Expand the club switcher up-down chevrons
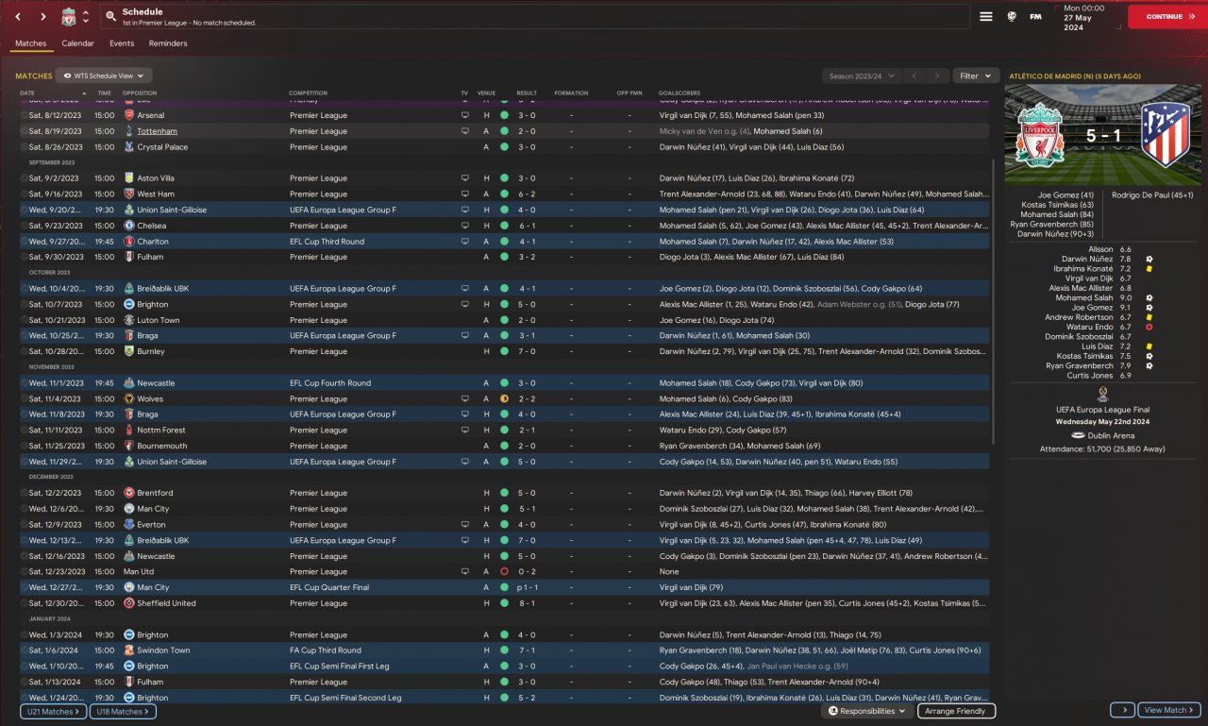 coord(86,17)
